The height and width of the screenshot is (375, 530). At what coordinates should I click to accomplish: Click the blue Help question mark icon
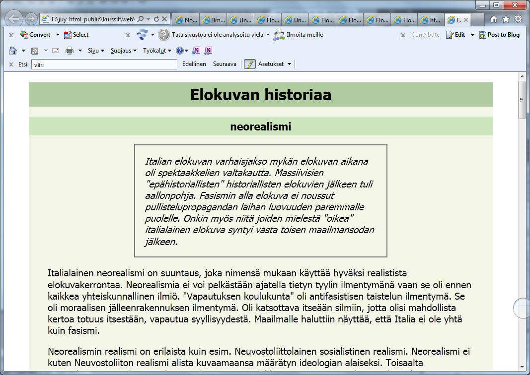point(179,51)
